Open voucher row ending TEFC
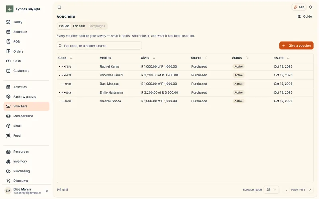Screen dimensions: 319x199 click(x=185, y=66)
